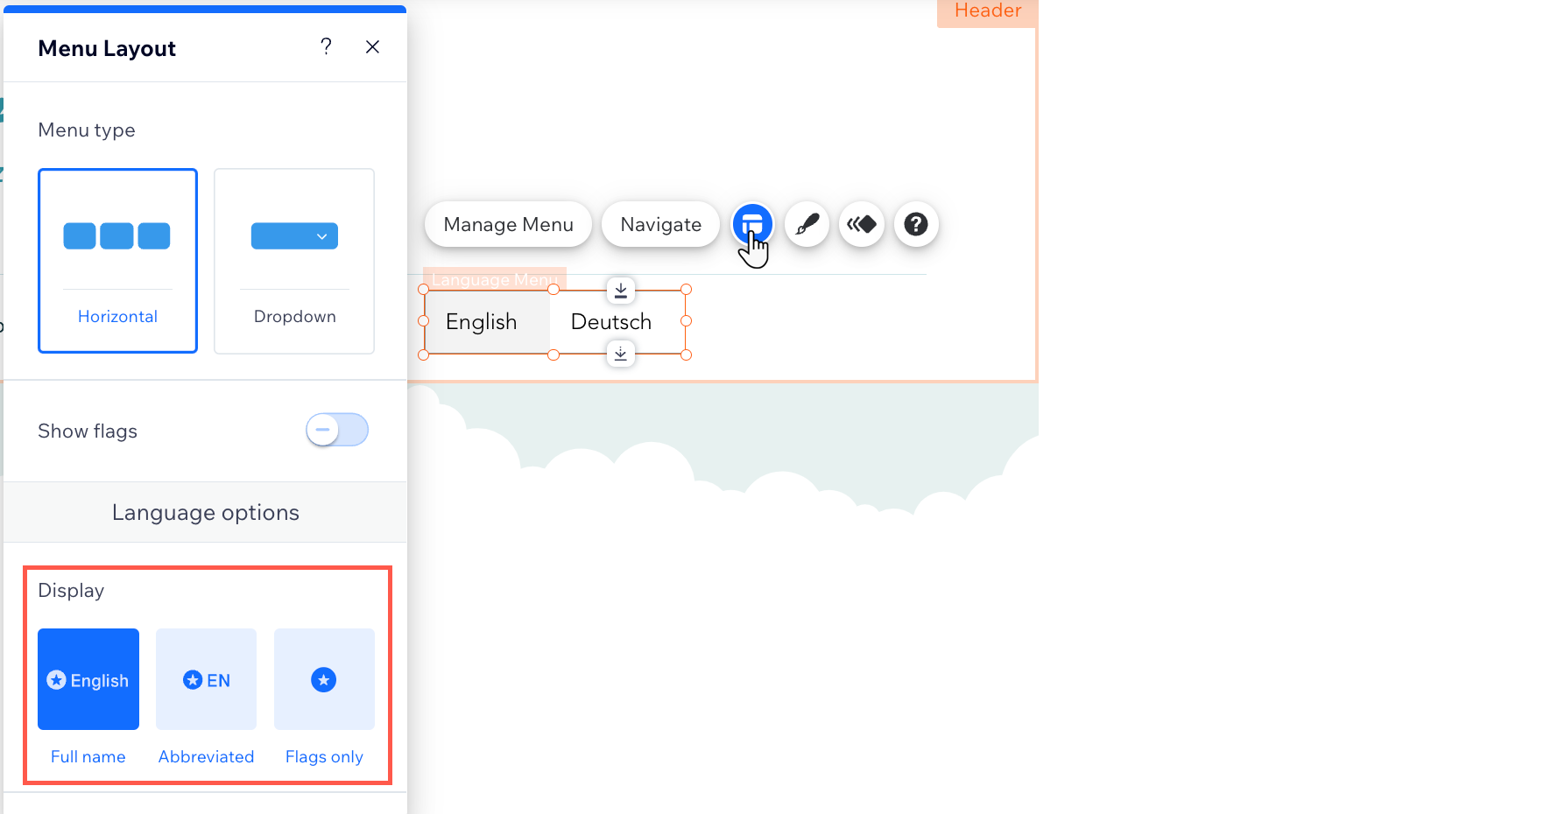The width and height of the screenshot is (1544, 814).
Task: Click the Language options section heading
Action: (206, 512)
